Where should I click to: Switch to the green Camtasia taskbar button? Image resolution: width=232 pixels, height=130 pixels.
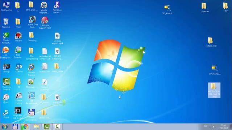[x=47, y=127]
